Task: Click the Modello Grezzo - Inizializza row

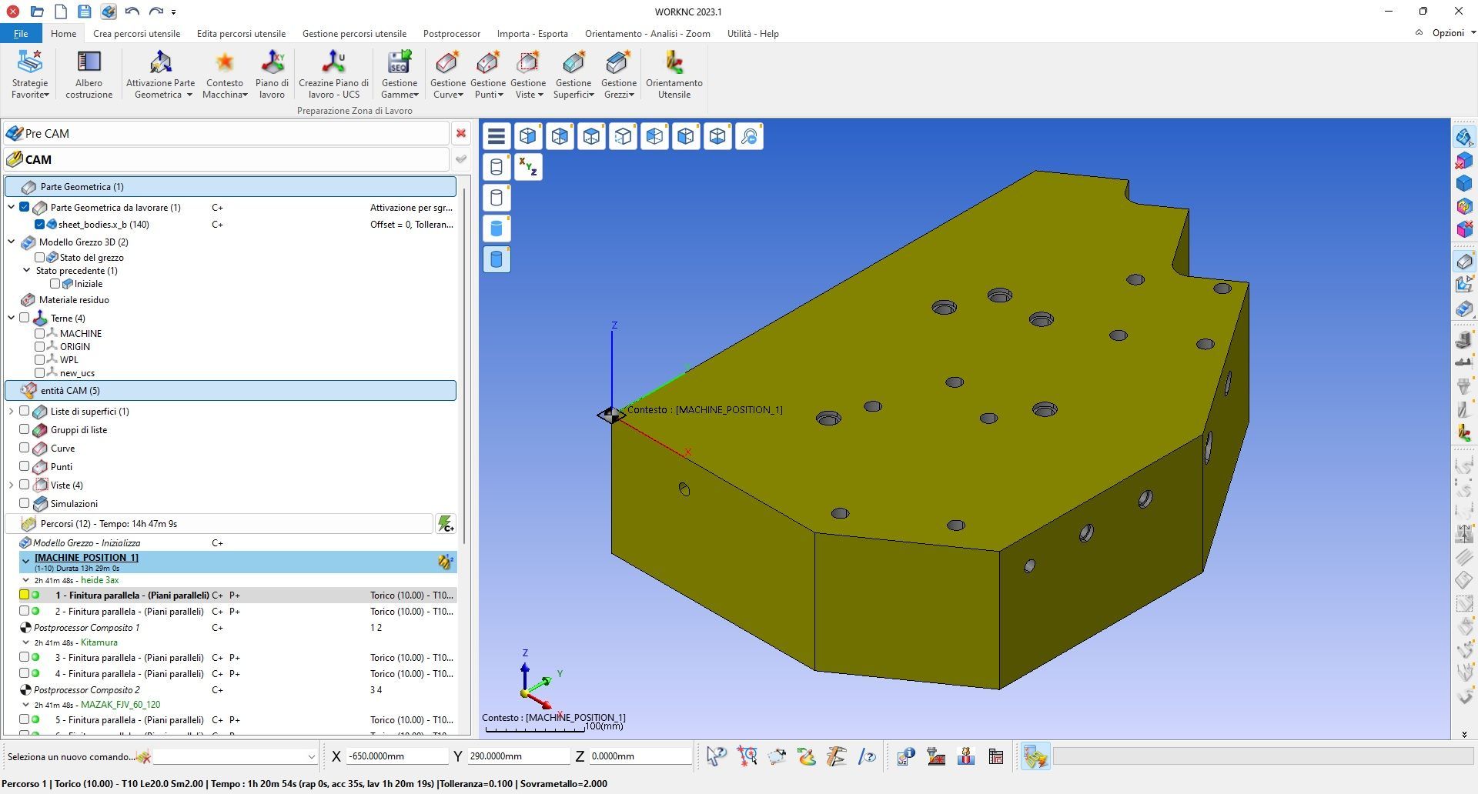Action: click(238, 543)
